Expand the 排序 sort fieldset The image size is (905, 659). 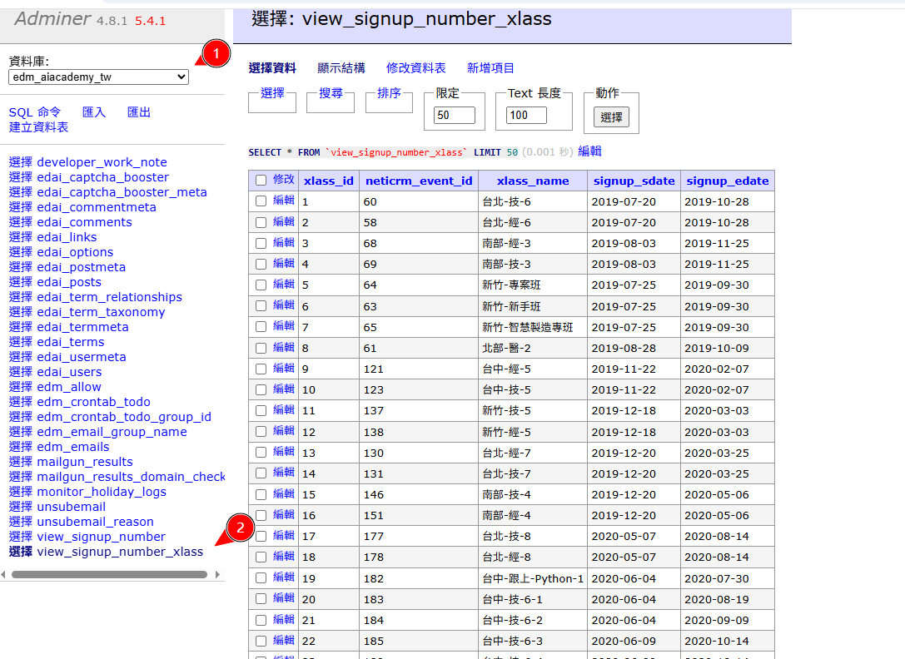click(389, 93)
